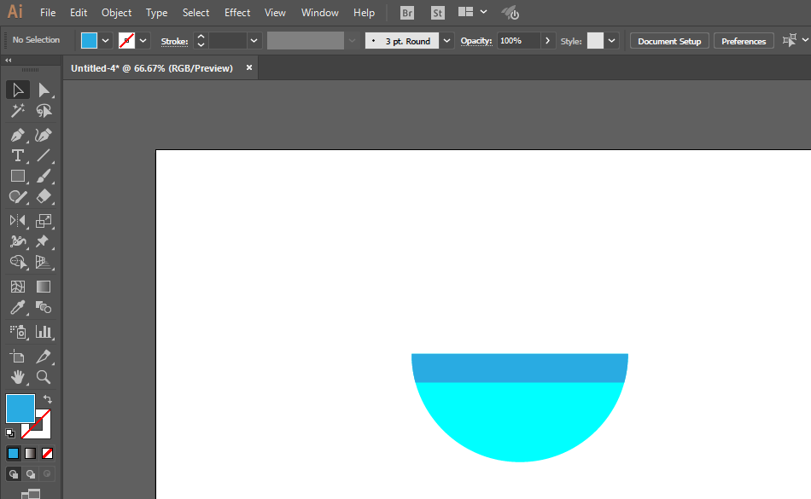811x499 pixels.
Task: Open the Window menu
Action: (x=320, y=13)
